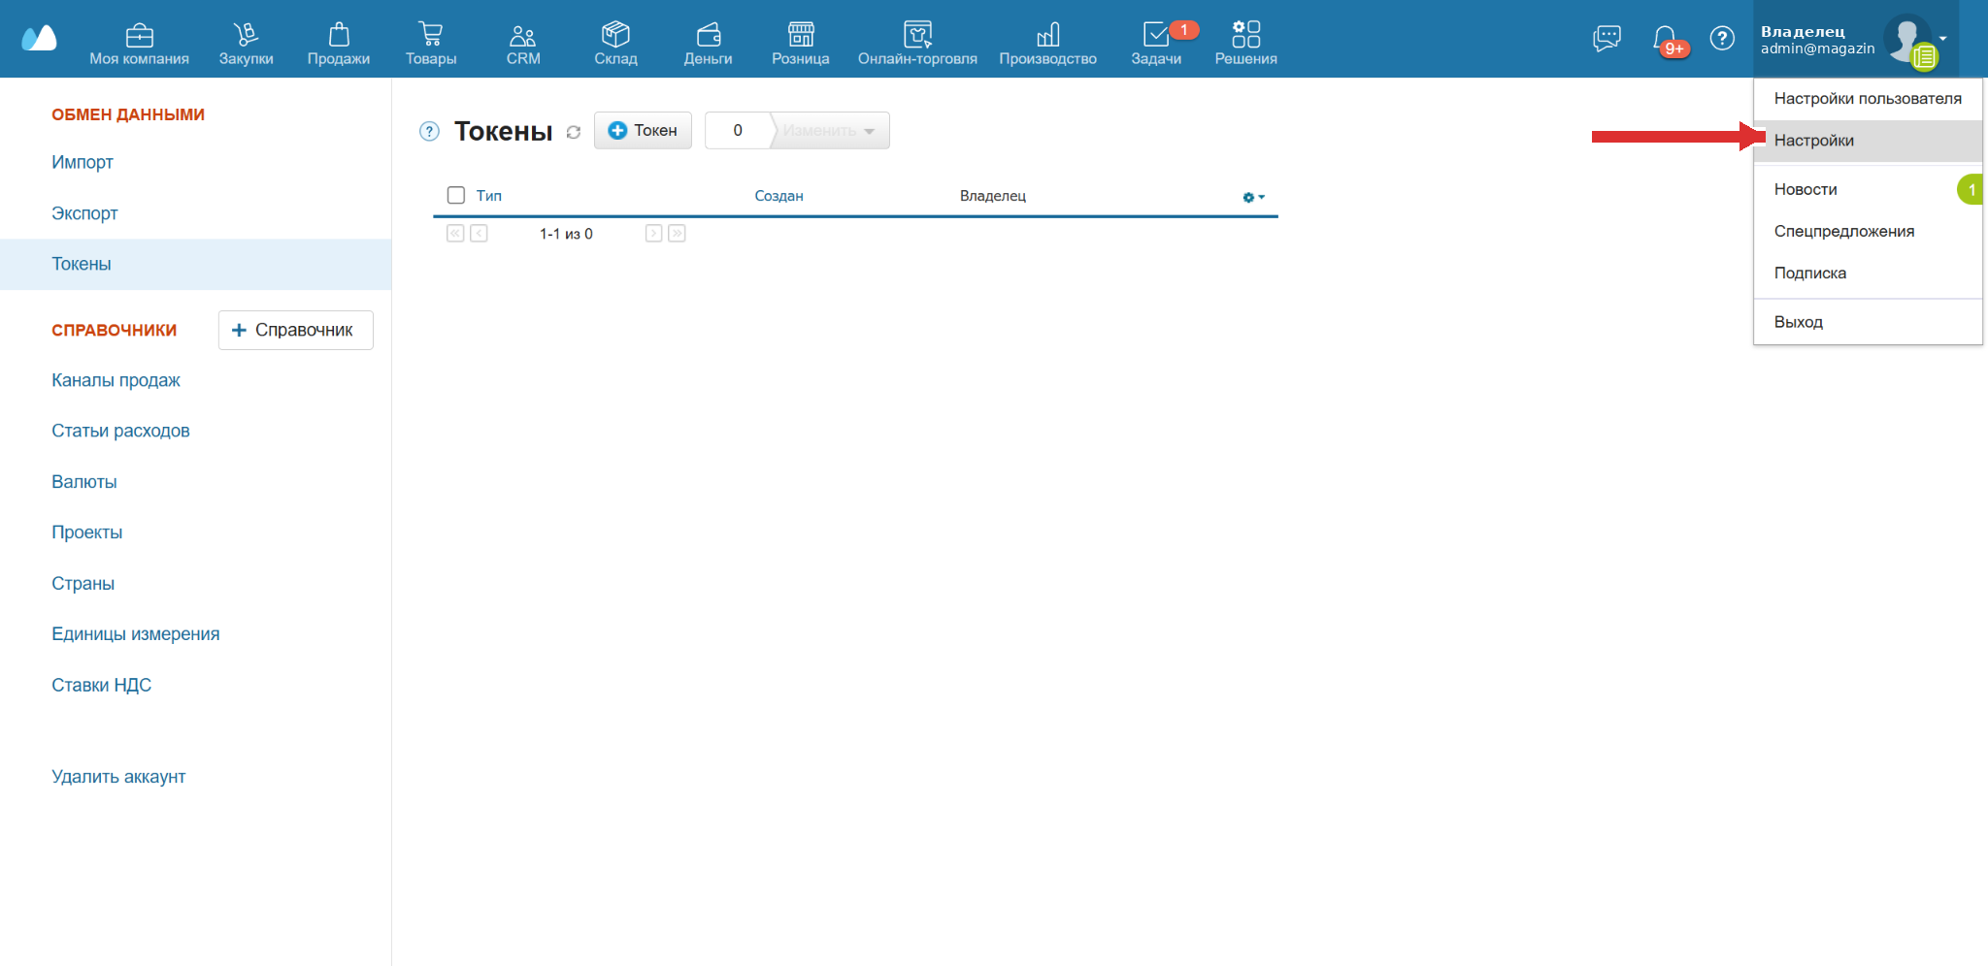The image size is (1988, 966).
Task: Click the MoySklad logo icon
Action: tap(39, 38)
